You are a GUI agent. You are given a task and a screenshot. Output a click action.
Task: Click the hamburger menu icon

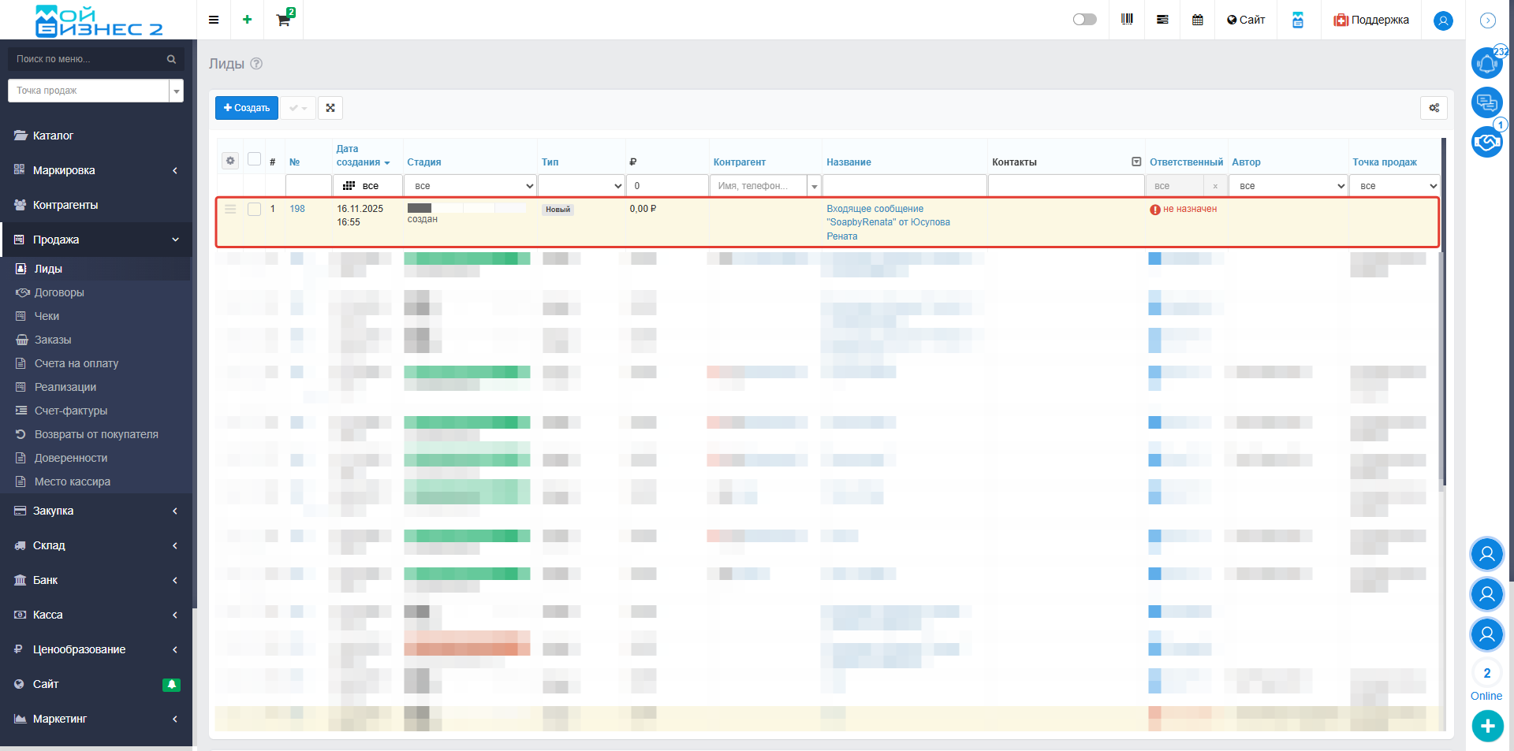214,20
